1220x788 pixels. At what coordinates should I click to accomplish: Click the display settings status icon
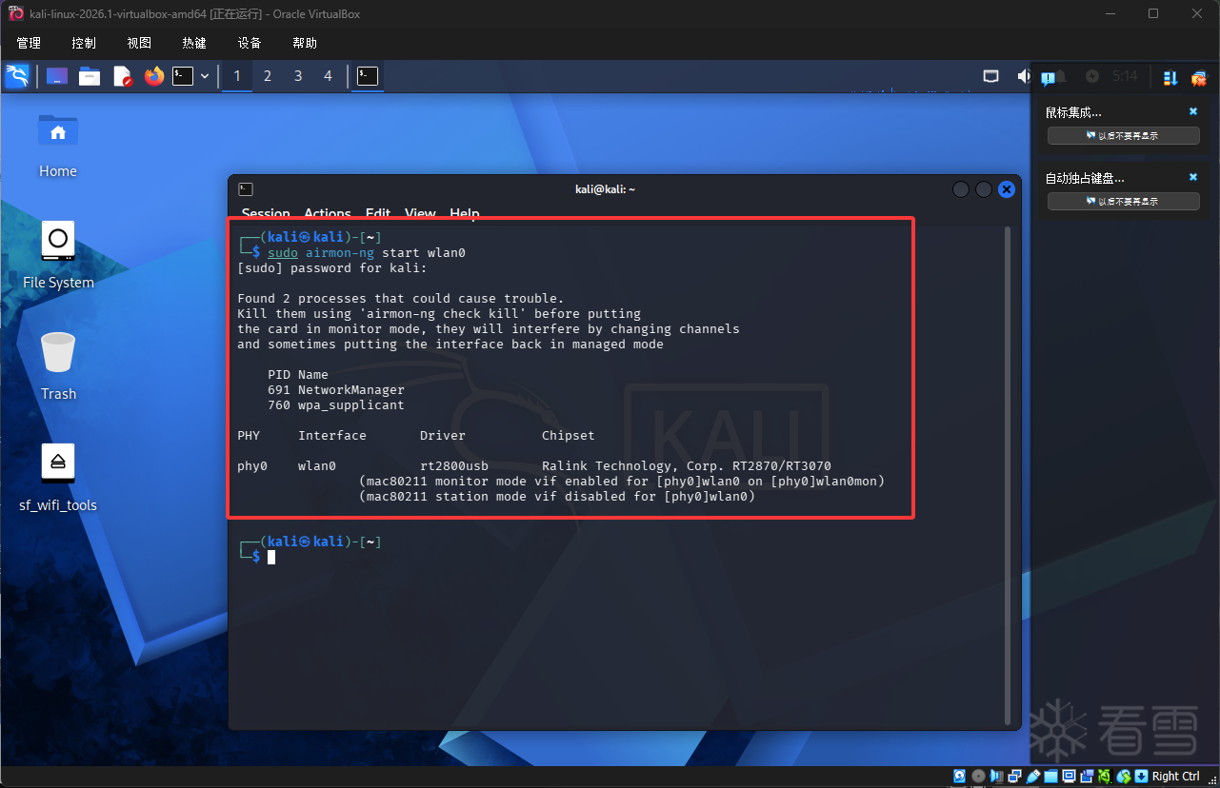click(x=1070, y=777)
